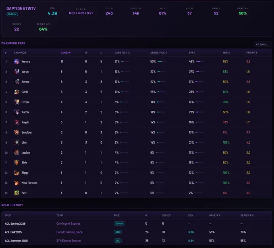Click the Yunara champion name
The height and width of the screenshot is (248, 274).
point(26,62)
